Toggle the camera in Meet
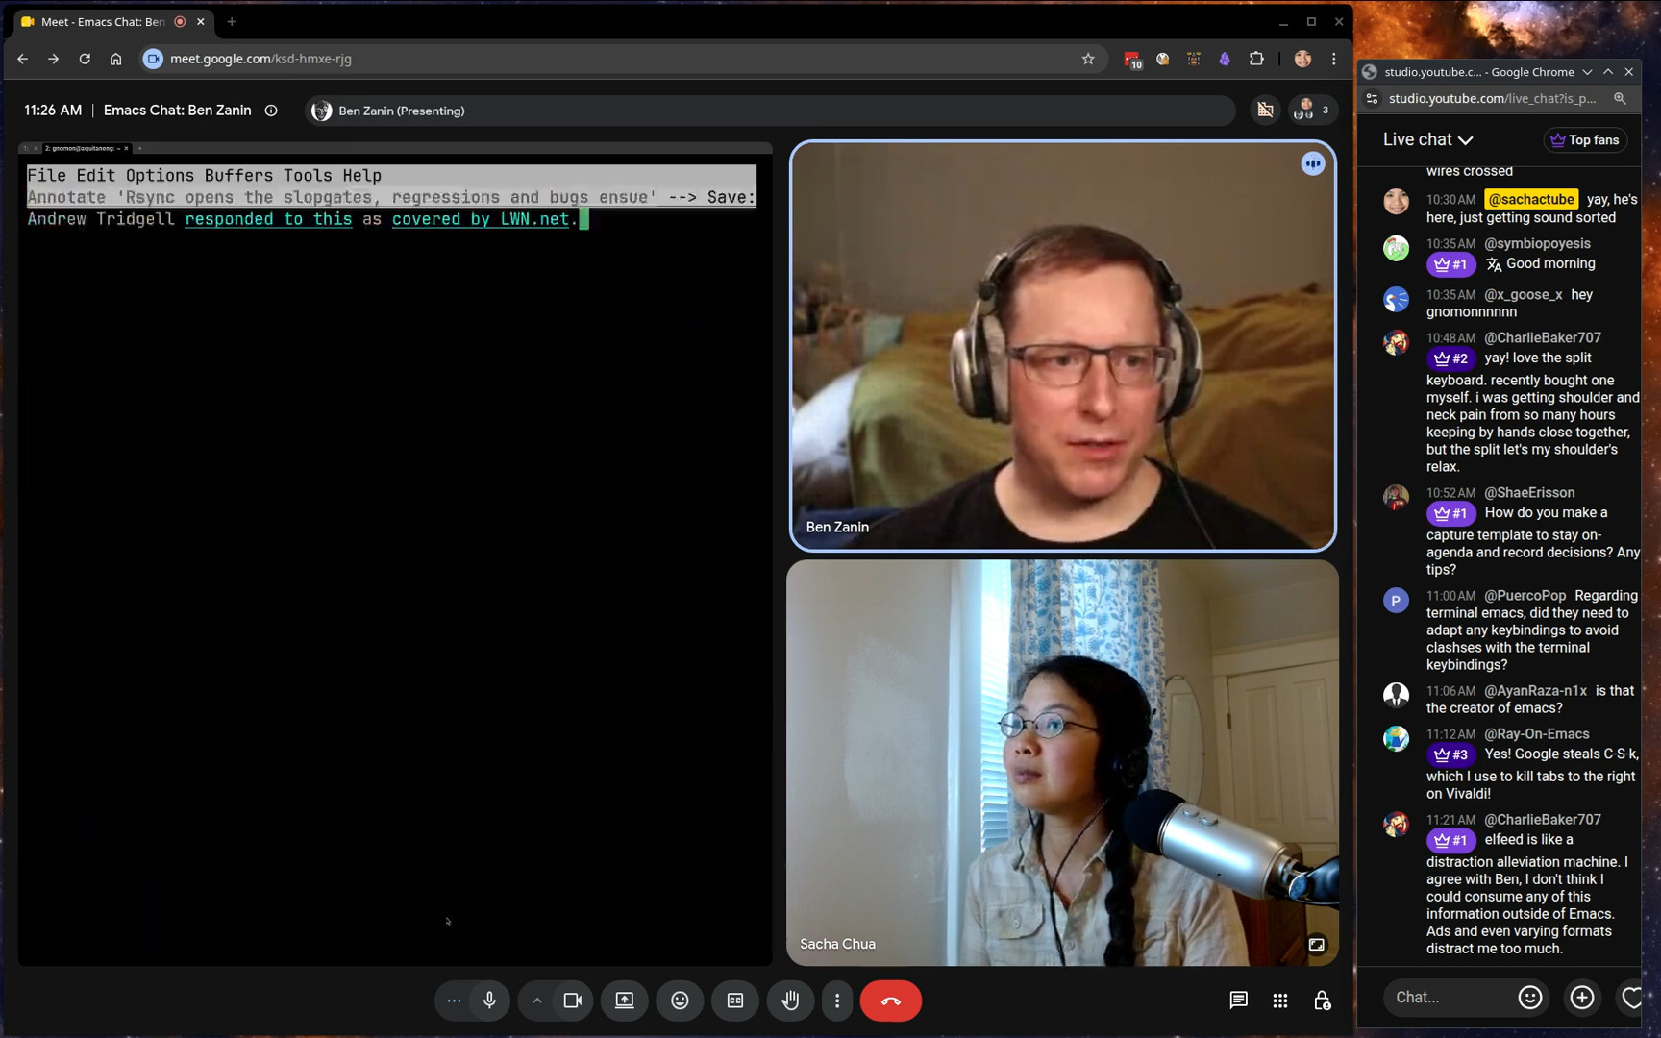Image resolution: width=1661 pixels, height=1038 pixels. coord(573,1001)
